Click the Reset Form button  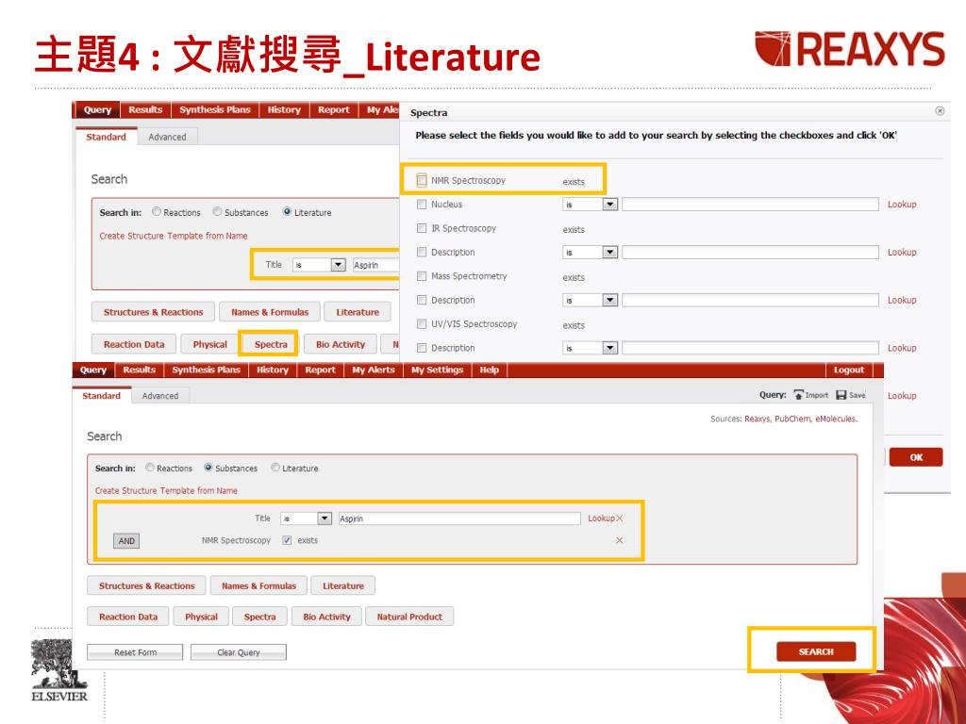(135, 652)
